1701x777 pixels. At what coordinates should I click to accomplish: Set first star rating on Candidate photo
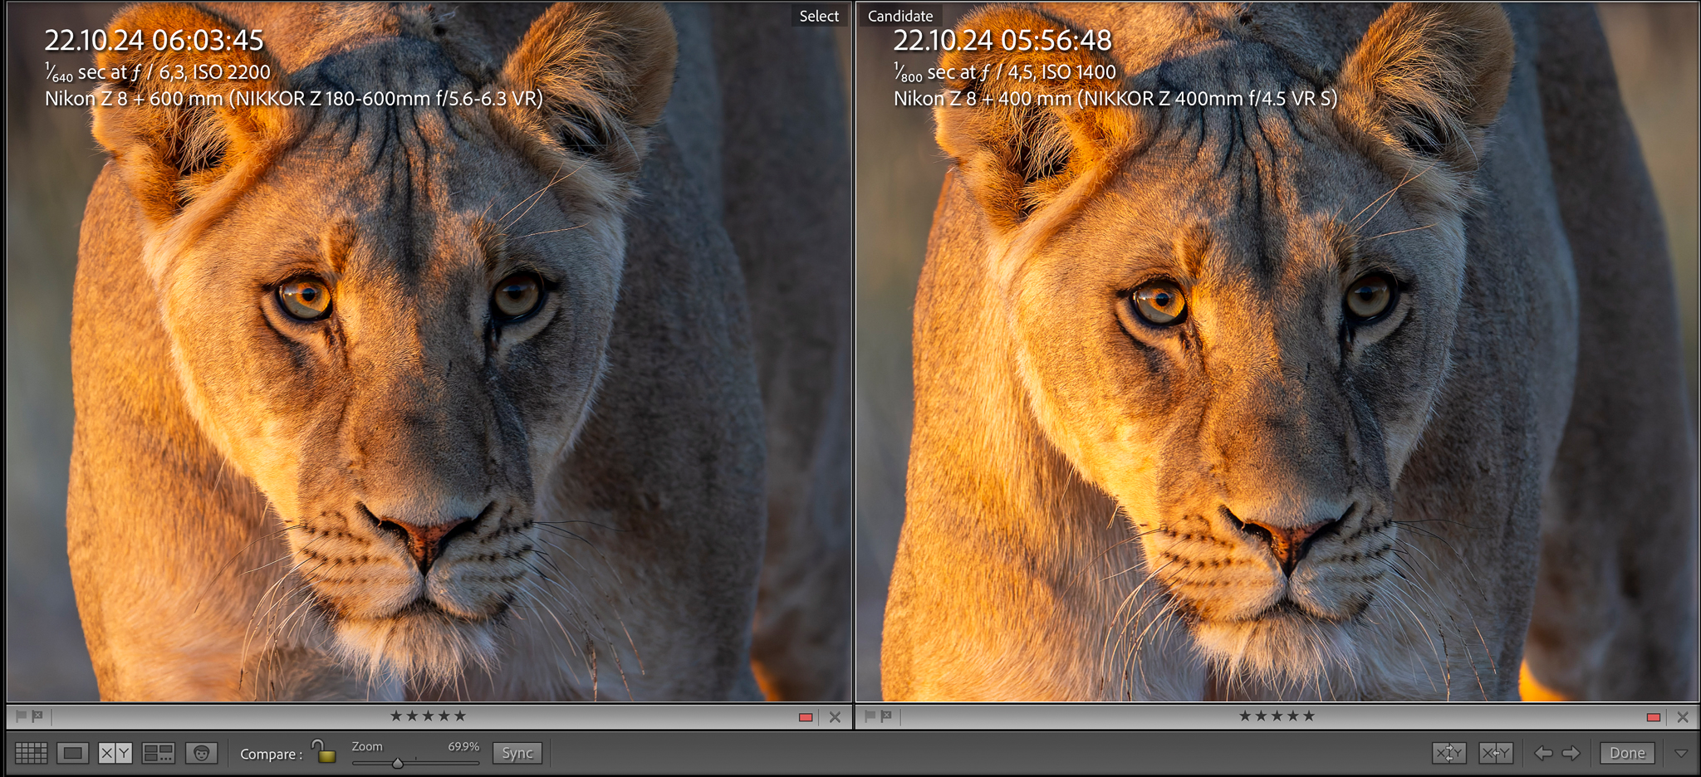pos(1245,716)
